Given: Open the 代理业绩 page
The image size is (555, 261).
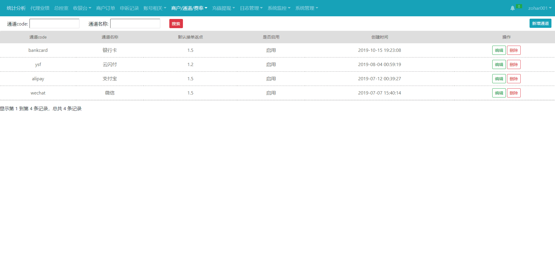Looking at the screenshot, I should coord(40,8).
